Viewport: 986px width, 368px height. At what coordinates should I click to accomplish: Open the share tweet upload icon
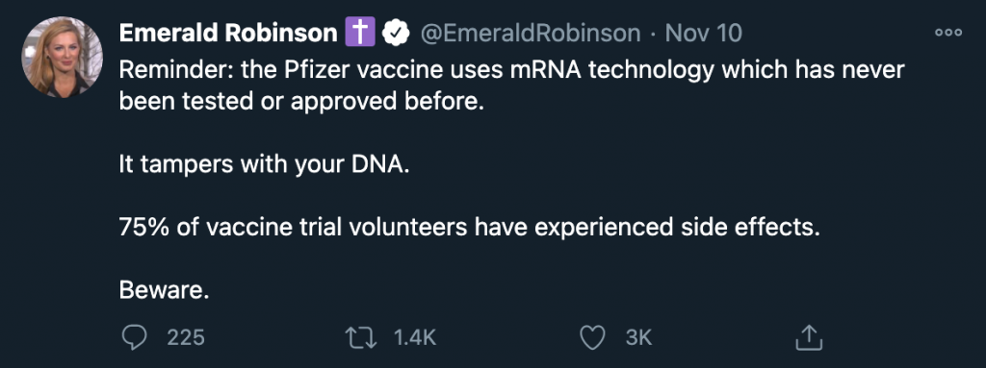pyautogui.click(x=809, y=337)
